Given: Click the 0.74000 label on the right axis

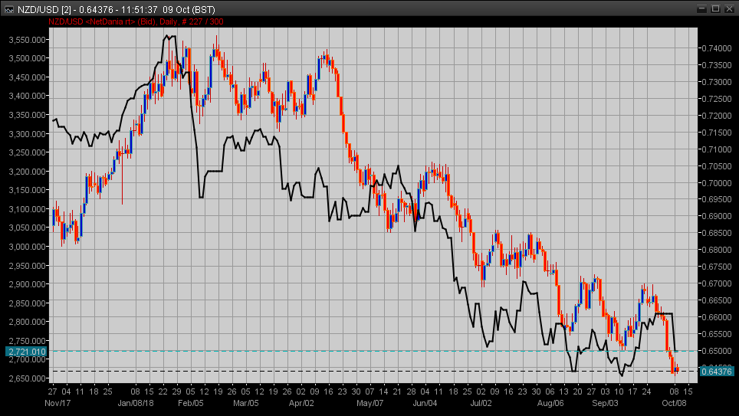Looking at the screenshot, I should tap(718, 48).
